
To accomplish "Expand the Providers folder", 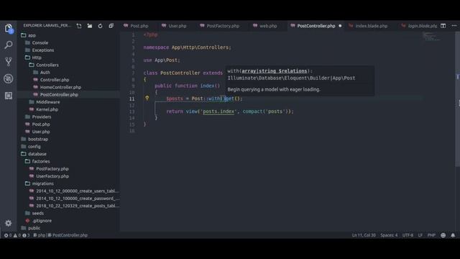I will click(x=42, y=117).
